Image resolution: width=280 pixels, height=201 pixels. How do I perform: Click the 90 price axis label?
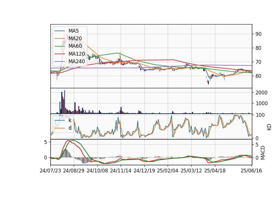(x=258, y=34)
